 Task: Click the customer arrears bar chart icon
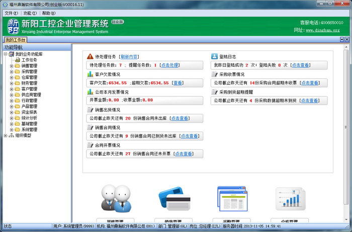pos(90,74)
